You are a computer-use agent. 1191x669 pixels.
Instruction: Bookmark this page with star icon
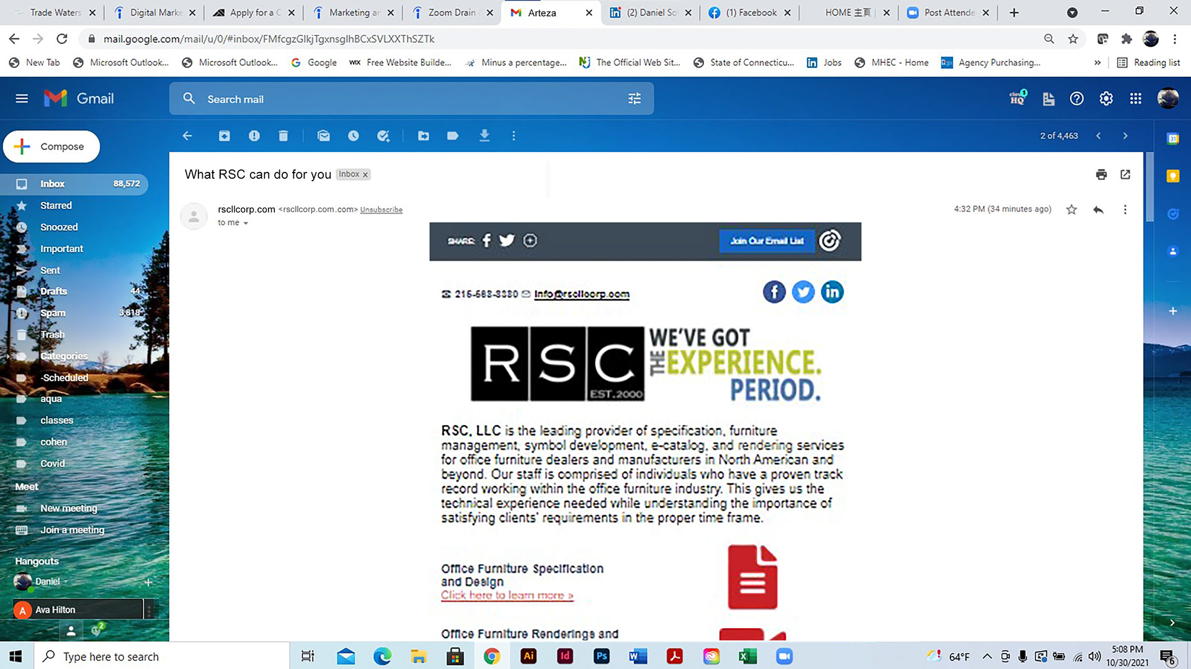(x=1073, y=39)
